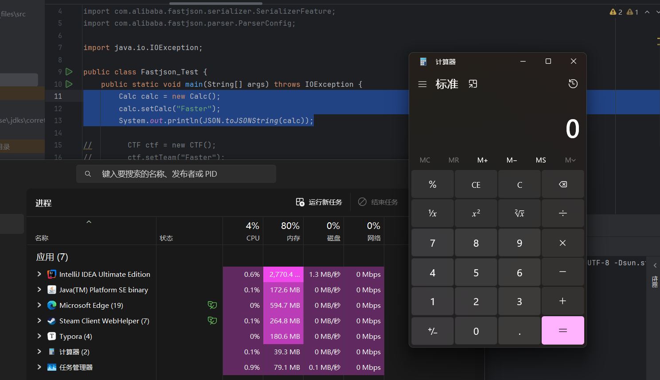This screenshot has width=660, height=380.
Task: Click the plus/minus sign toggle key
Action: (x=433, y=330)
